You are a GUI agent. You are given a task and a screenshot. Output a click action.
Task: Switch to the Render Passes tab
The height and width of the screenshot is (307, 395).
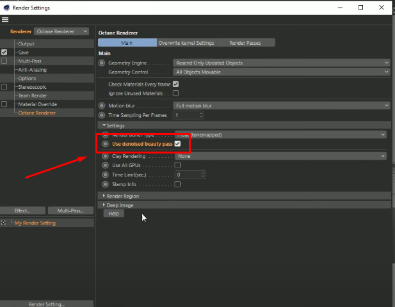[x=245, y=43]
